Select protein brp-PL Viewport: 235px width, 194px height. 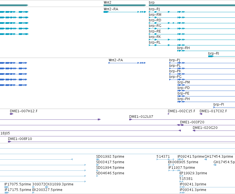coord(175,66)
